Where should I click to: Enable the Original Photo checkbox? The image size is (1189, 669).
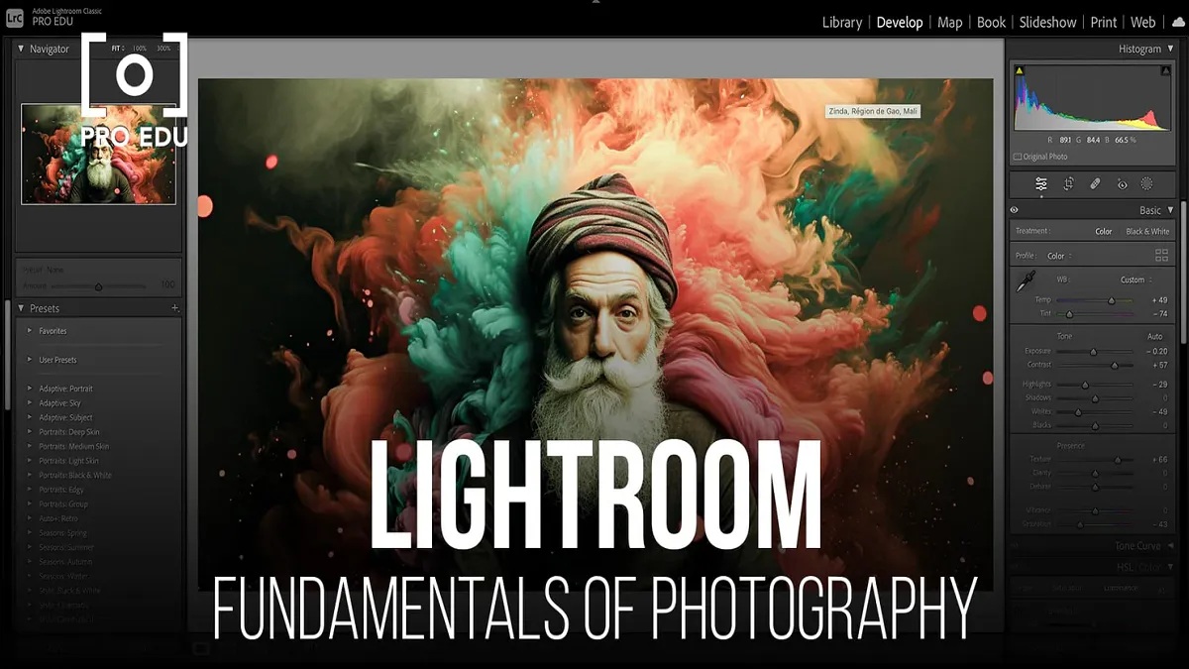coord(1018,157)
